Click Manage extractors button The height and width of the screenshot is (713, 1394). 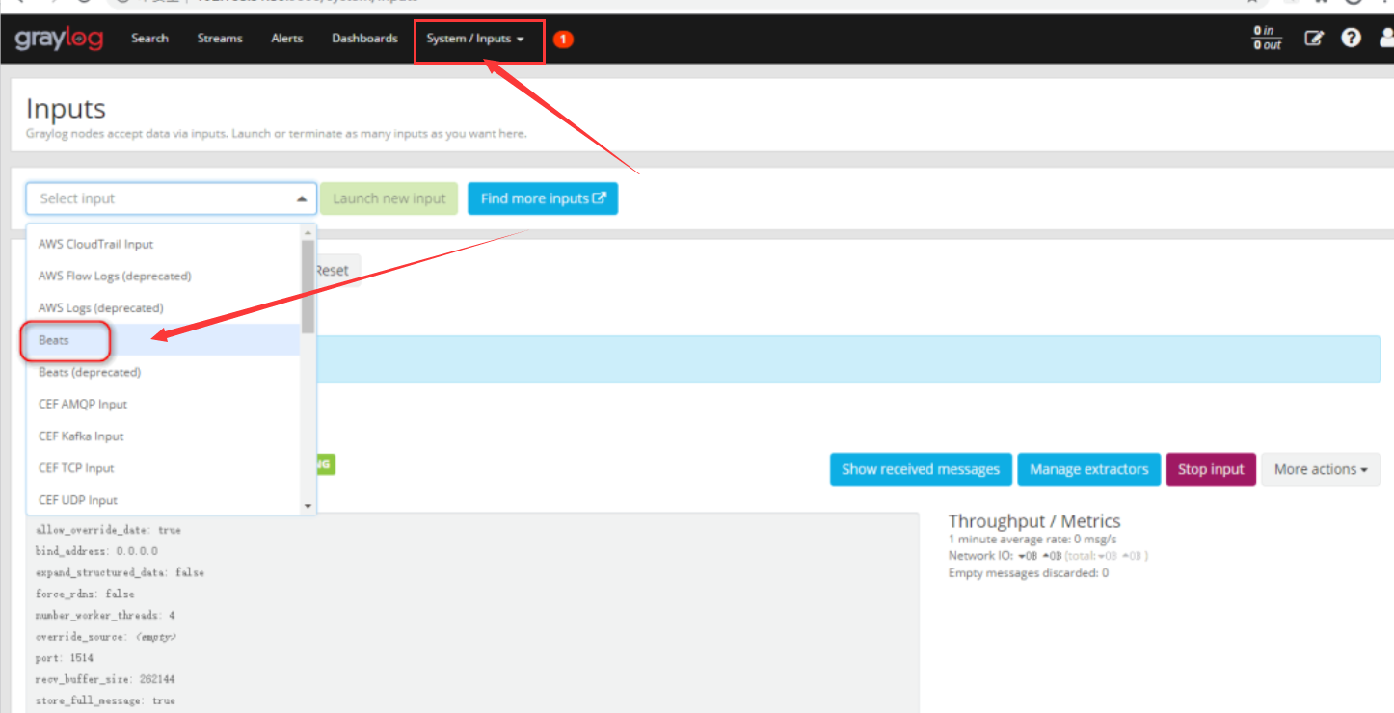[x=1088, y=469]
